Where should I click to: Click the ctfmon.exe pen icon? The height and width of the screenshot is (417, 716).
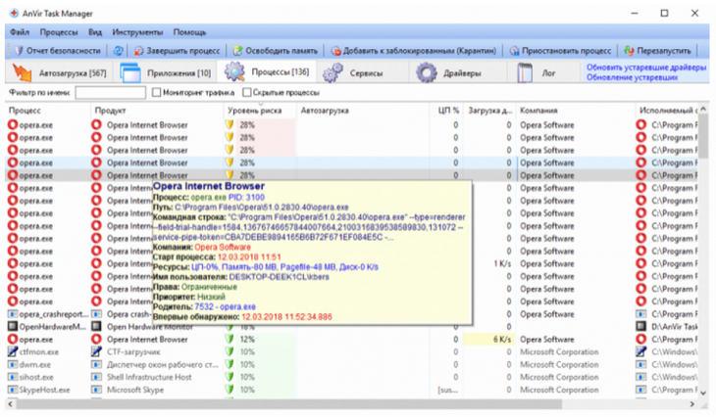click(13, 351)
